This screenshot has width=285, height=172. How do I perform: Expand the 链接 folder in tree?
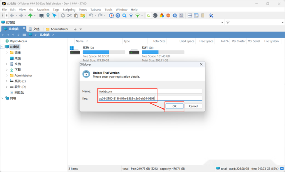tap(7, 53)
